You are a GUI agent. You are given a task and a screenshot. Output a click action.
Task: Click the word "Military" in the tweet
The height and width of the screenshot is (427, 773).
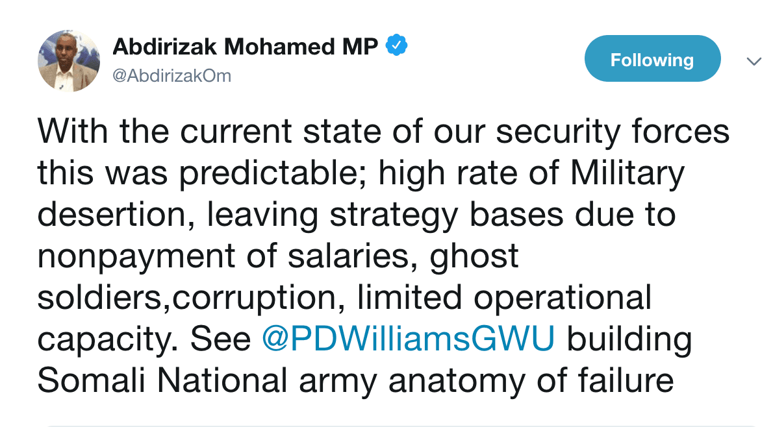[627, 174]
